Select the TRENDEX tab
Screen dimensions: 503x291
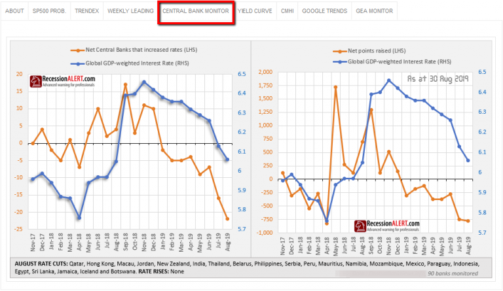coord(86,11)
